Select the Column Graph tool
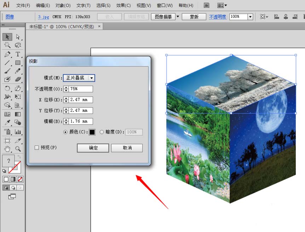This screenshot has height=232, width=305. [18, 132]
